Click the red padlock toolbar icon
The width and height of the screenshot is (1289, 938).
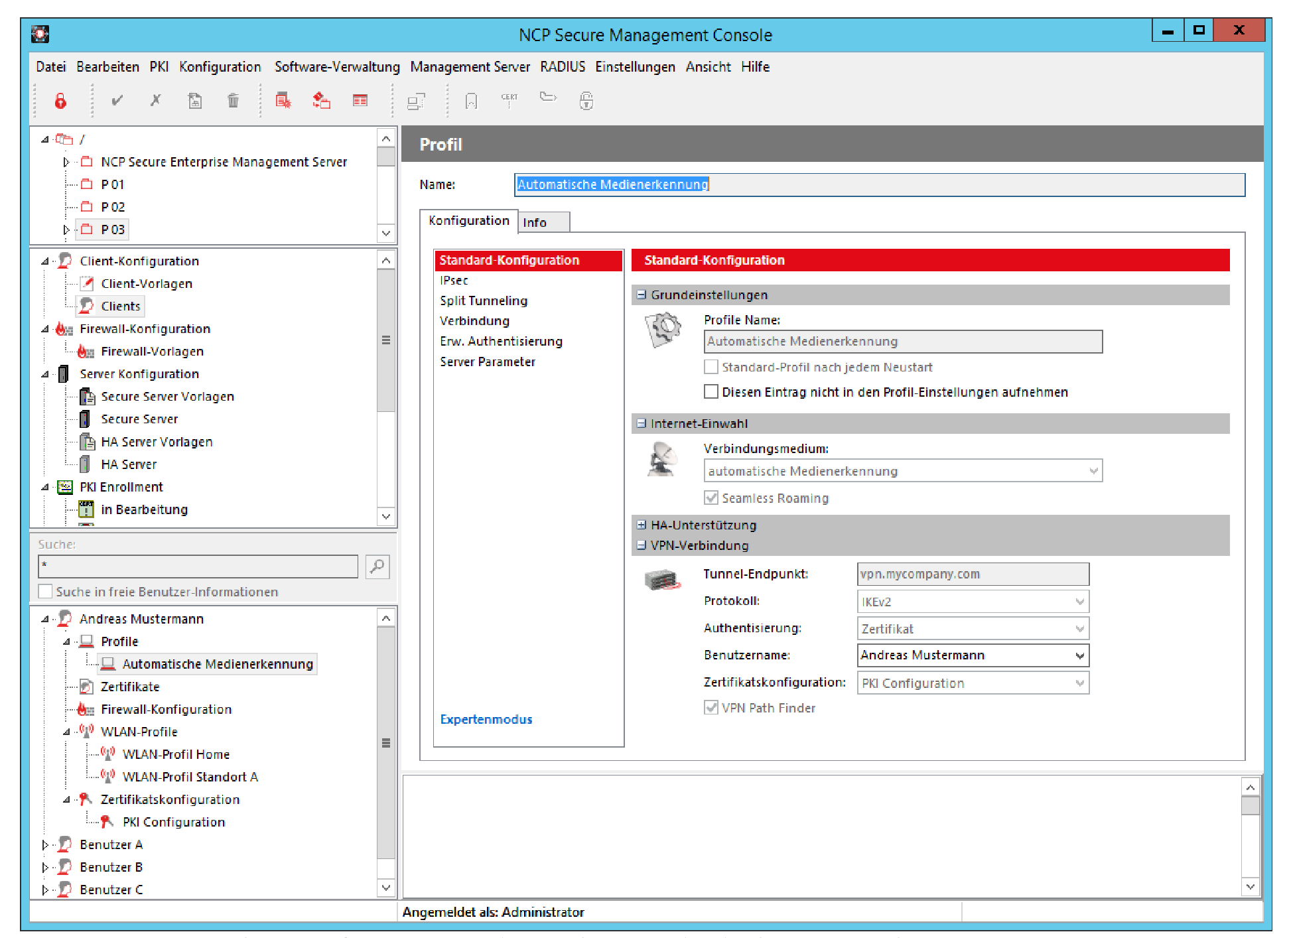60,101
